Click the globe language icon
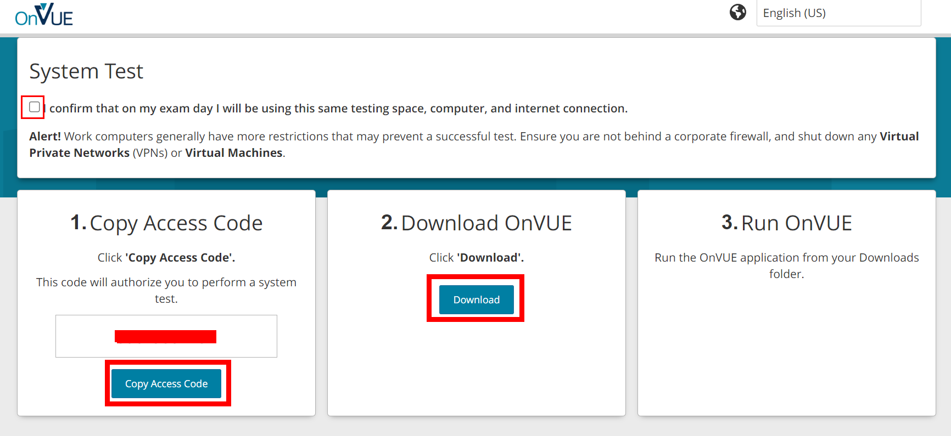Image resolution: width=951 pixels, height=436 pixels. coord(738,12)
